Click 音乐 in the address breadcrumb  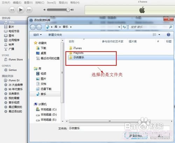tap(65, 27)
